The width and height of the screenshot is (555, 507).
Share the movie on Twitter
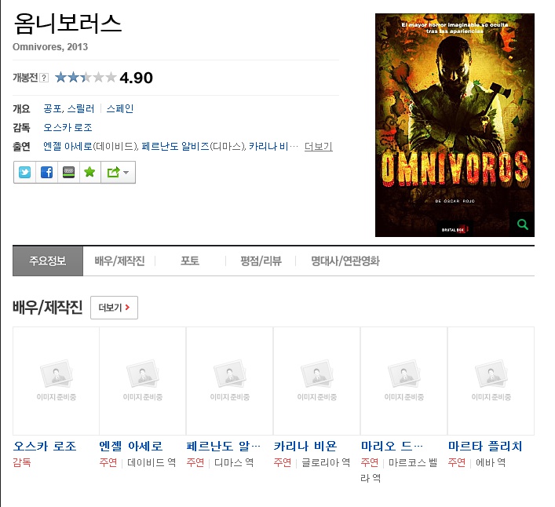click(25, 172)
